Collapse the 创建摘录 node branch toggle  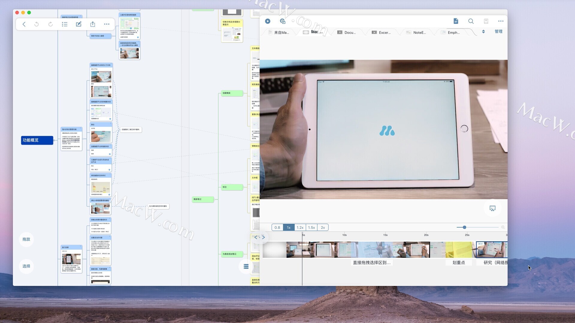coord(244,93)
